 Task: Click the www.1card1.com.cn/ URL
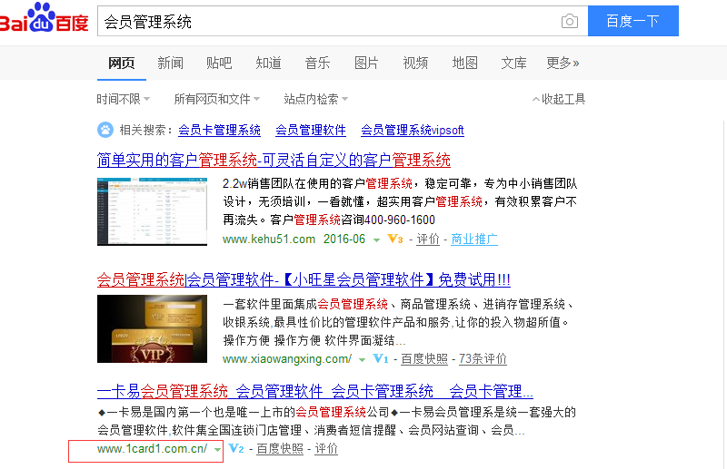tap(152, 448)
